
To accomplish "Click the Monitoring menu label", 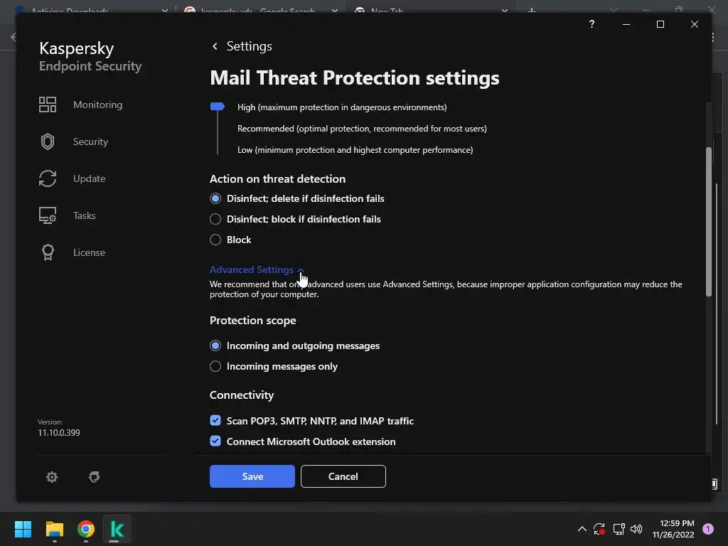I will coord(97,105).
